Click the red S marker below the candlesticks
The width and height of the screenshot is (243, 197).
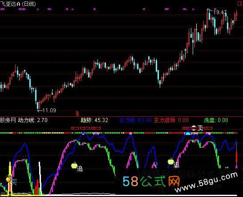[x=77, y=114]
